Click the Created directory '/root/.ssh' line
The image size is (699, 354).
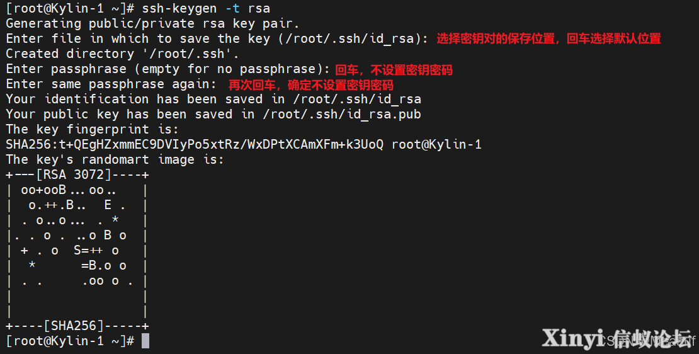coord(122,54)
